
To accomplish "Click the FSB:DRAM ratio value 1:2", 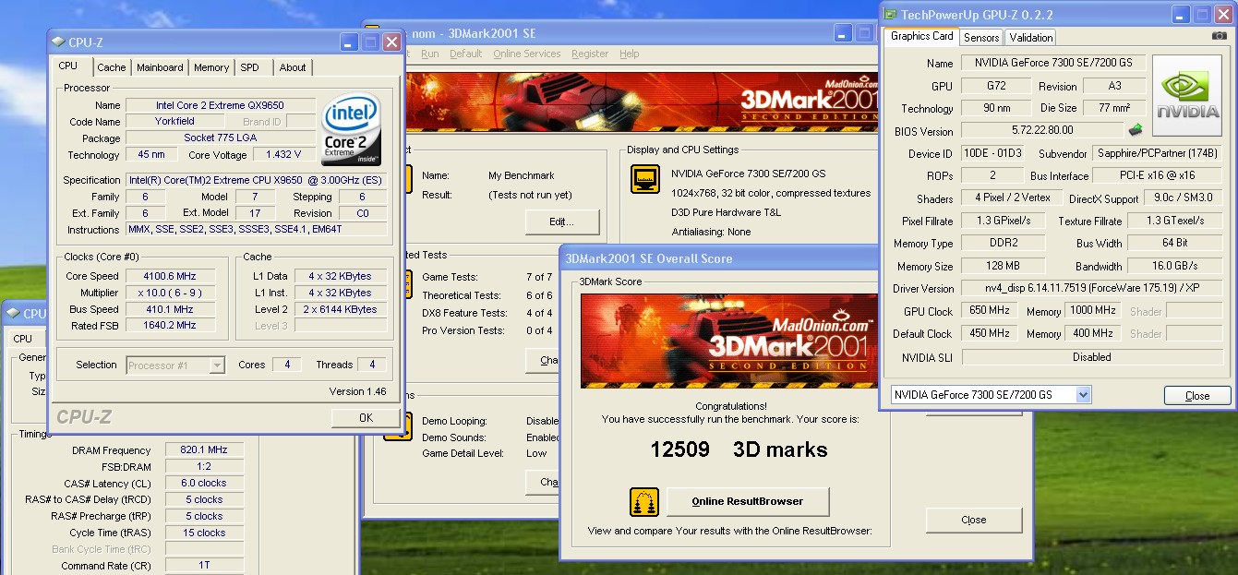I will pos(204,467).
